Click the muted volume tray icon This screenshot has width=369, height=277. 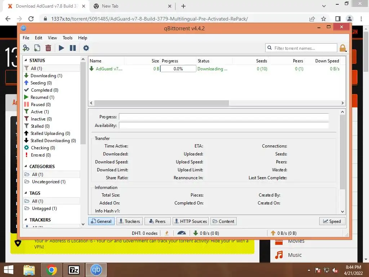335,270
